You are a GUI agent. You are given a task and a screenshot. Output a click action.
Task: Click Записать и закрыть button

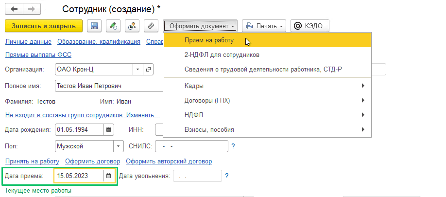point(44,26)
